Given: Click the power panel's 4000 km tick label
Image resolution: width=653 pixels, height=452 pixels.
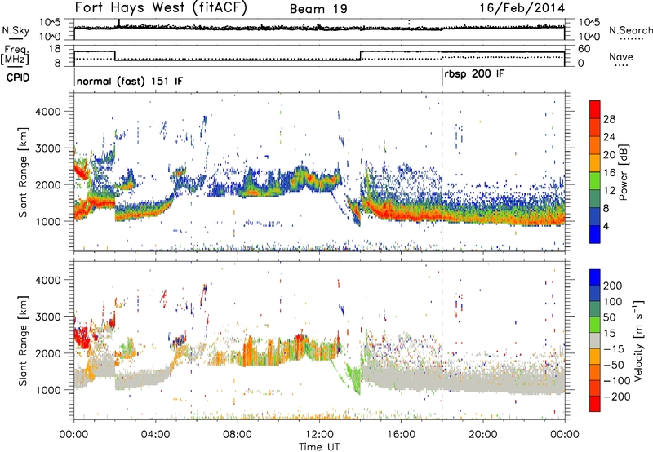Looking at the screenshot, I should click(47, 112).
